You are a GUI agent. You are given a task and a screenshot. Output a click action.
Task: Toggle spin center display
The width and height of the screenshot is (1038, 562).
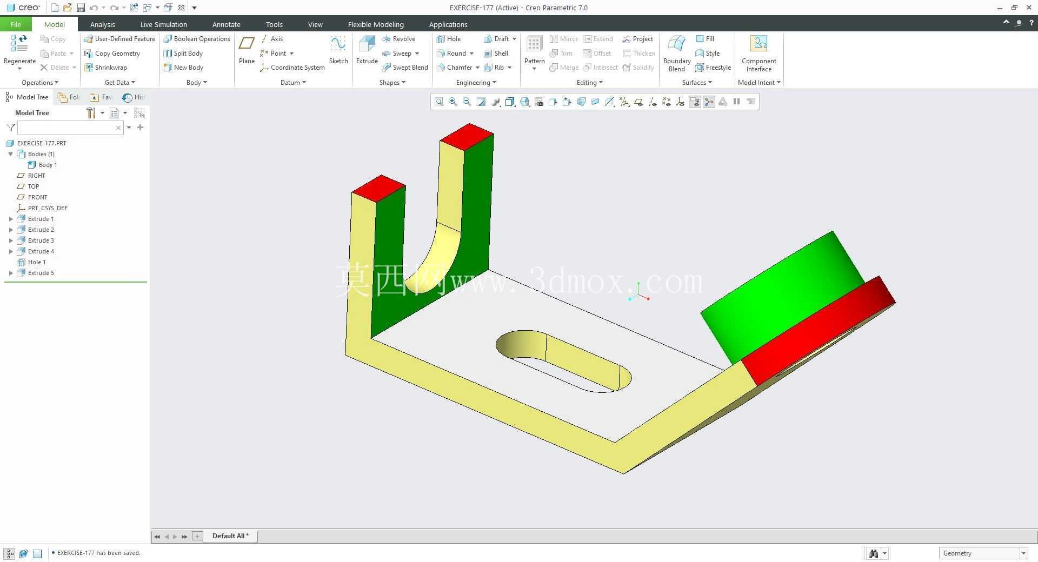(709, 102)
